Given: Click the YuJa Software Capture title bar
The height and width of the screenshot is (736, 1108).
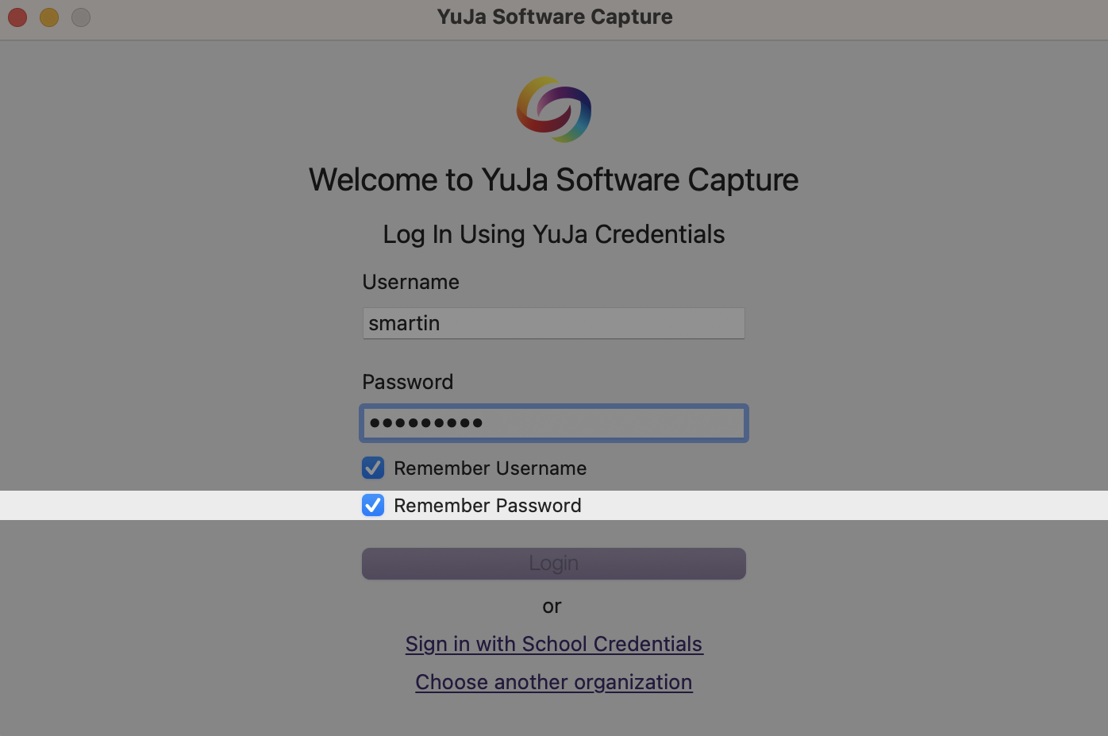Looking at the screenshot, I should coord(553,17).
